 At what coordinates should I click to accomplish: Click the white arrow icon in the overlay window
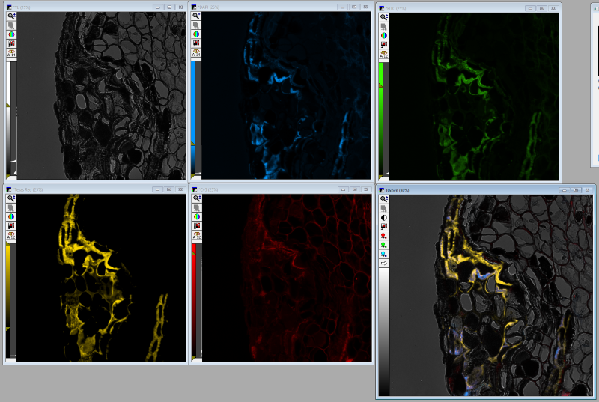point(384,264)
